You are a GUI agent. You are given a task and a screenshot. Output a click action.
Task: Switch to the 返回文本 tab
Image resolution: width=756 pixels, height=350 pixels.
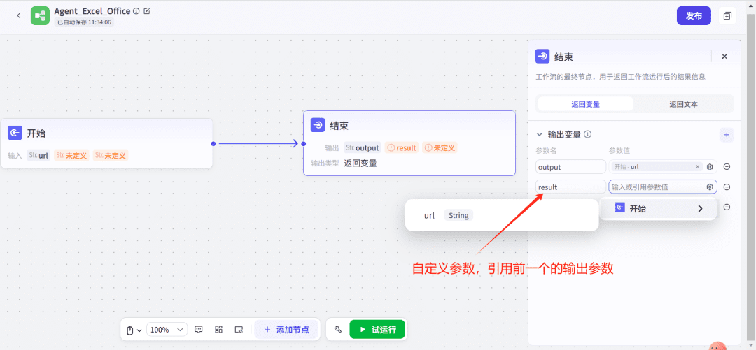click(x=683, y=104)
